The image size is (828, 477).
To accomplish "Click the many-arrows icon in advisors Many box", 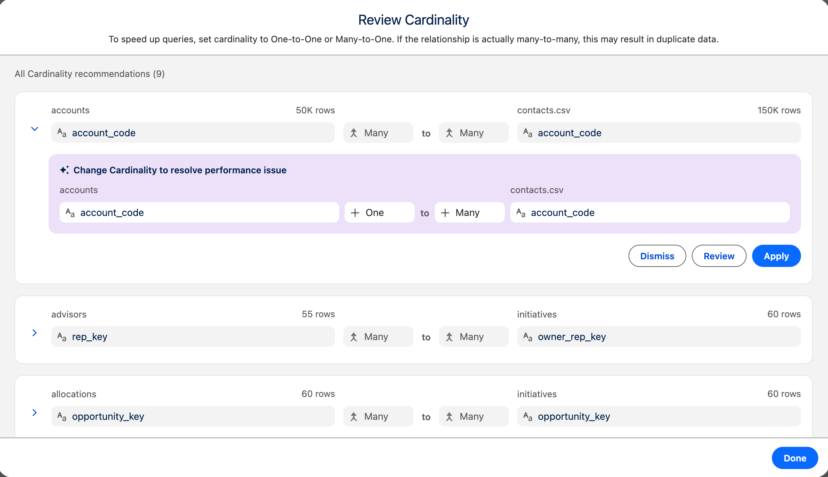I will point(353,337).
